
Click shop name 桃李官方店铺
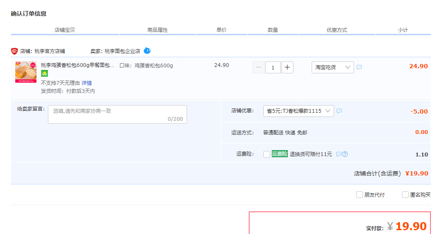pyautogui.click(x=50, y=51)
